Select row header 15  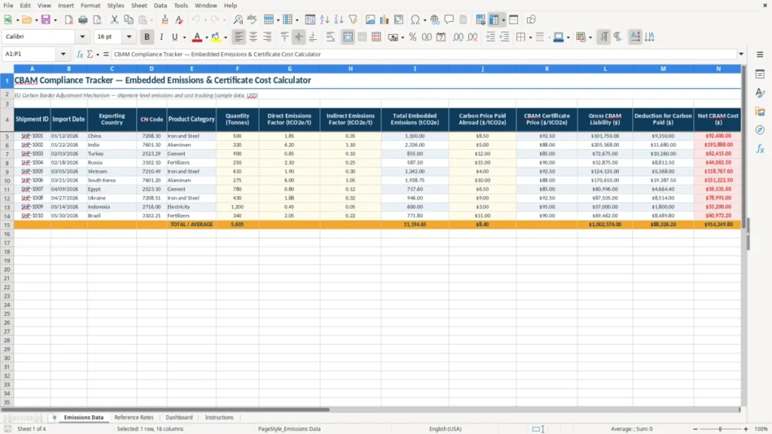[7, 225]
